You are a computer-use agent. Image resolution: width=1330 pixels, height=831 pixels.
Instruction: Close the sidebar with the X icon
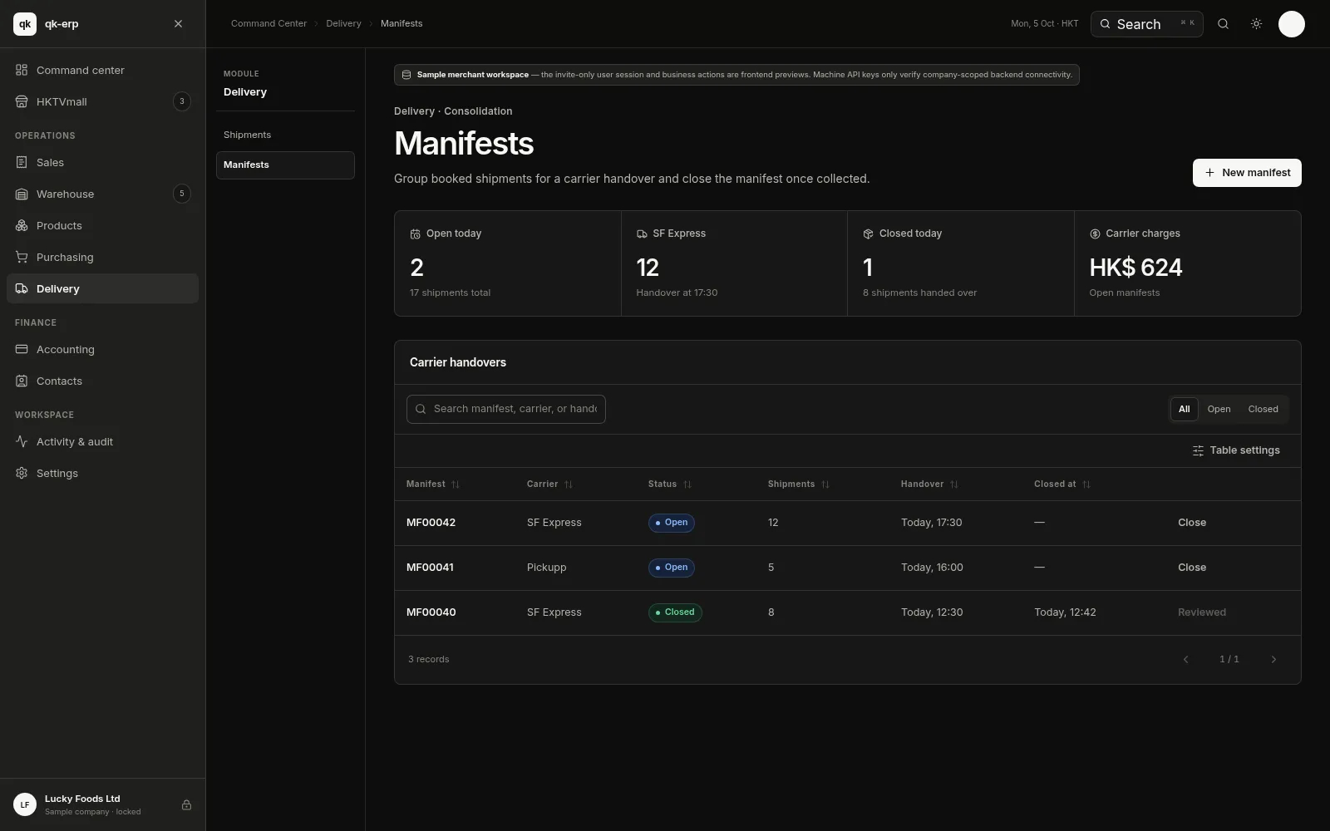[178, 24]
